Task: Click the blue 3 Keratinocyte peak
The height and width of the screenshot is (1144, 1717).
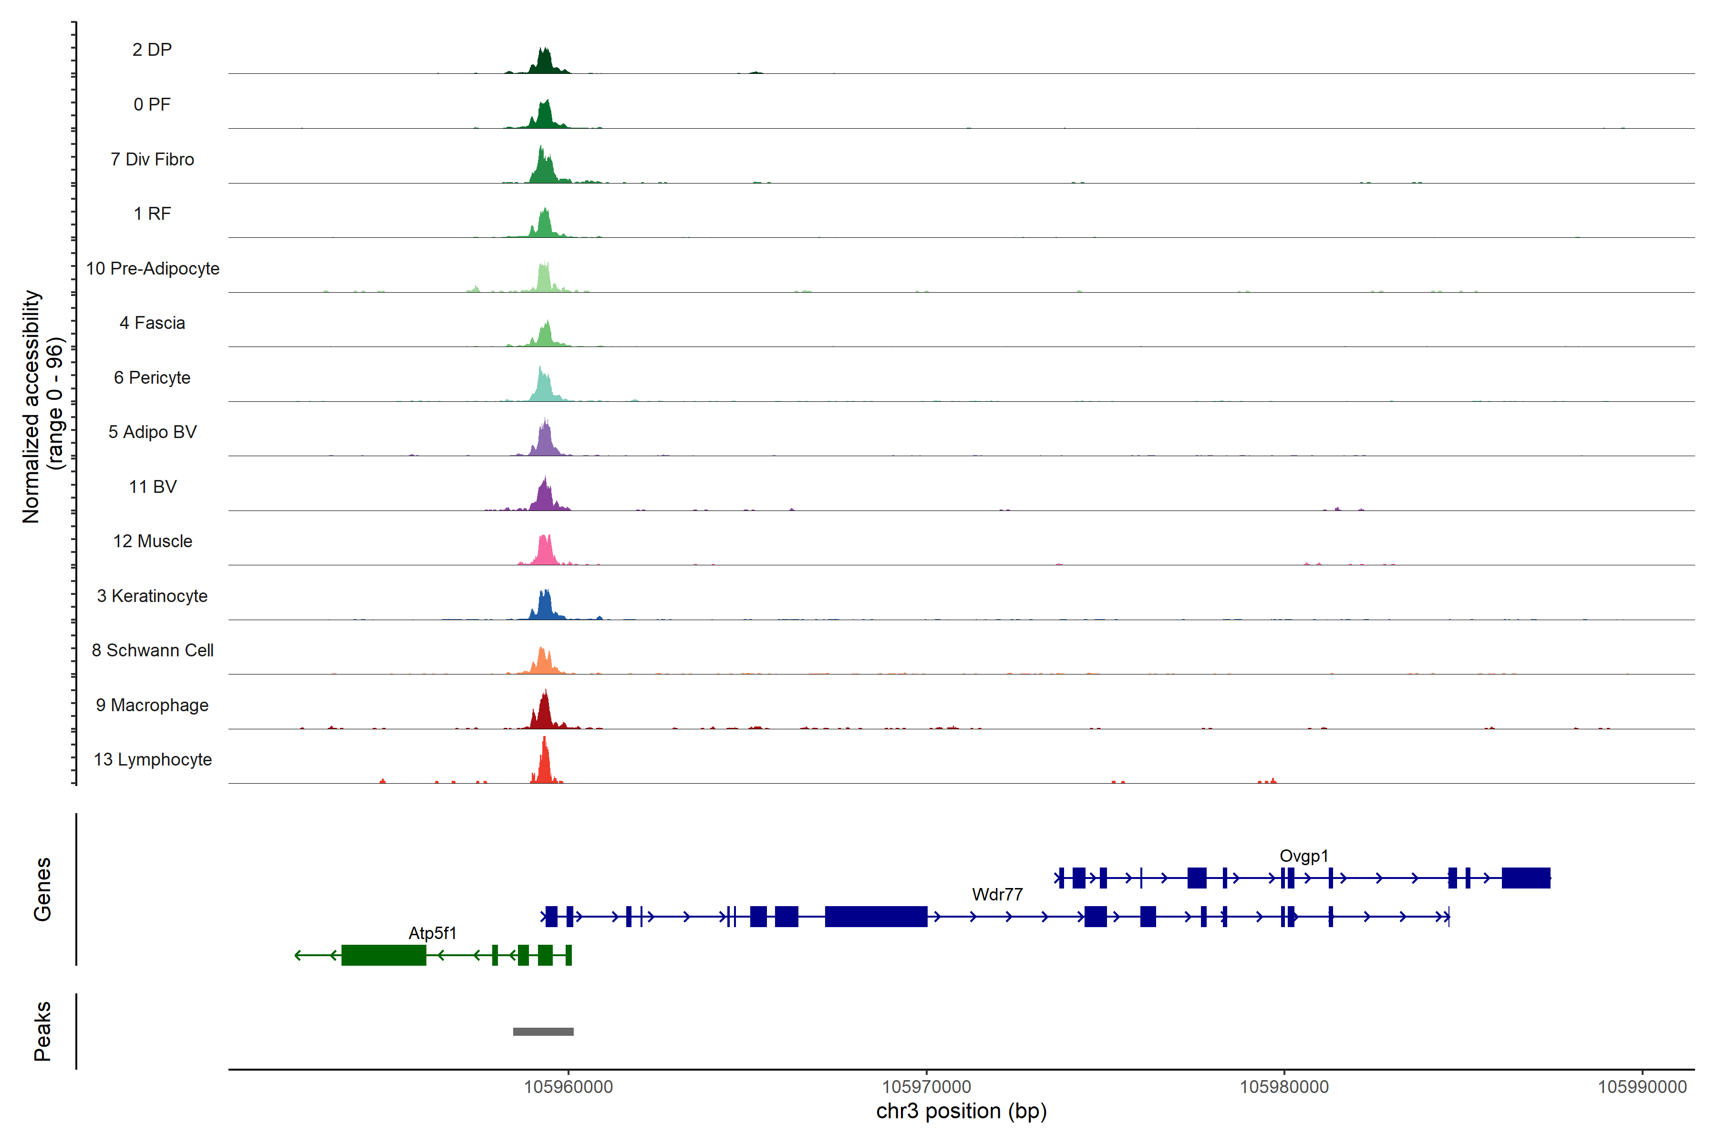Action: 545,608
